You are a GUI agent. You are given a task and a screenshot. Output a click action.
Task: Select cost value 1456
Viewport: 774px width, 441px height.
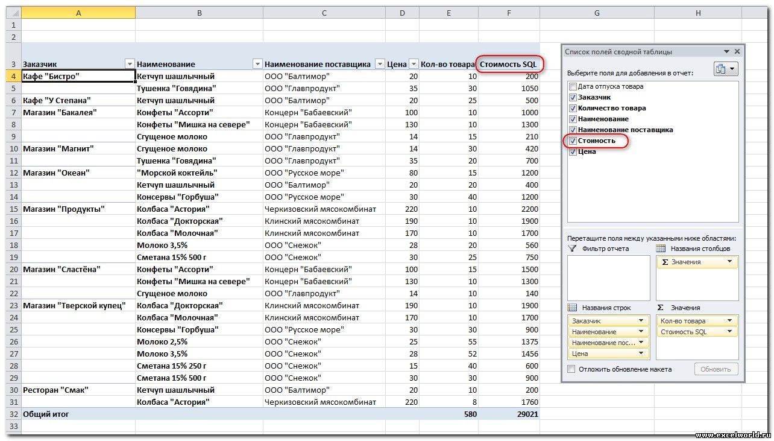[509, 354]
